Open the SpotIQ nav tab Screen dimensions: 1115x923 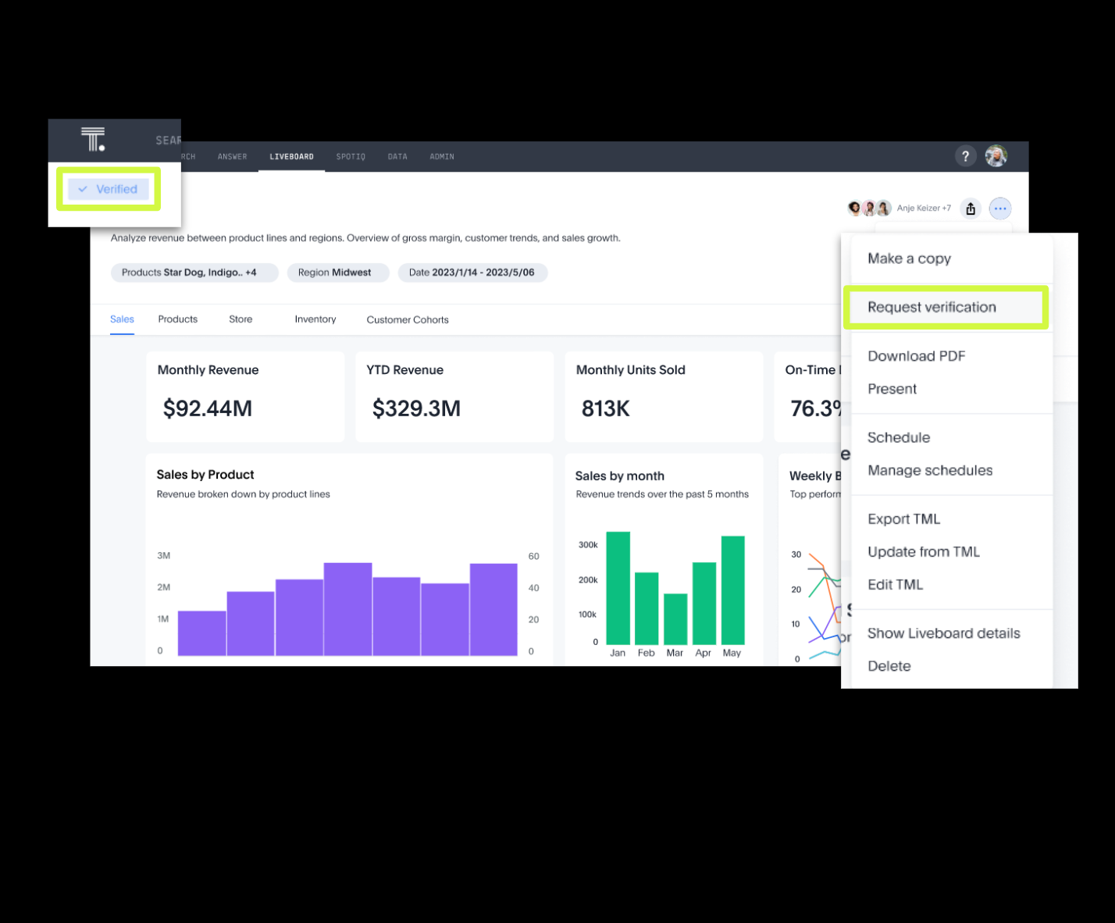click(x=351, y=157)
